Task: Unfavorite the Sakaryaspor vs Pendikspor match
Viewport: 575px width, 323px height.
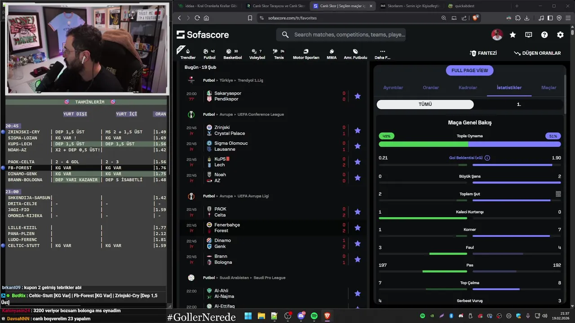Action: (x=358, y=96)
